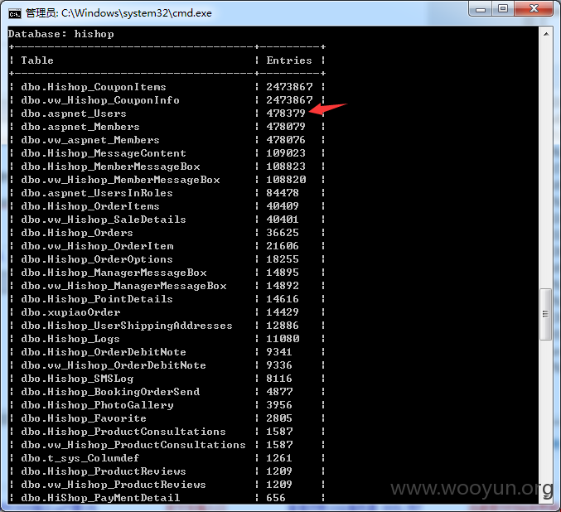
Task: Click the 108820 entries value
Action: 286,180
